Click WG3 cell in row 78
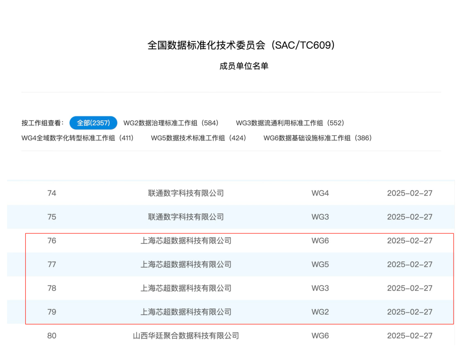Image resolution: width=470 pixels, height=352 pixels. [x=320, y=288]
